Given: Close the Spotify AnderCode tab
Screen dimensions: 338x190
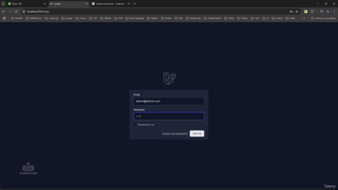Looking at the screenshot, I should [x=128, y=4].
